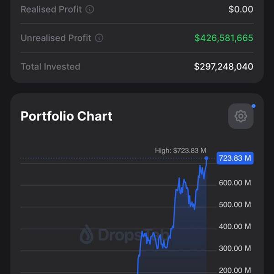274x274 pixels.
Task: Open Portfolio Chart settings gear
Action: click(x=241, y=116)
